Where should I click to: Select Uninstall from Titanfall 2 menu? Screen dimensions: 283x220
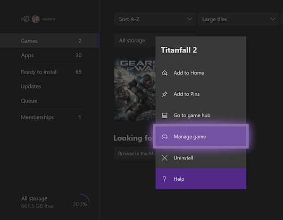click(x=201, y=158)
